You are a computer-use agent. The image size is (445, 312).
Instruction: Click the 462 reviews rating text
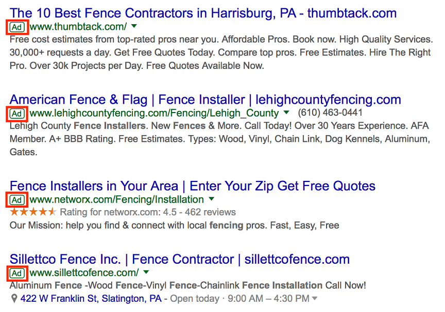coord(210,212)
